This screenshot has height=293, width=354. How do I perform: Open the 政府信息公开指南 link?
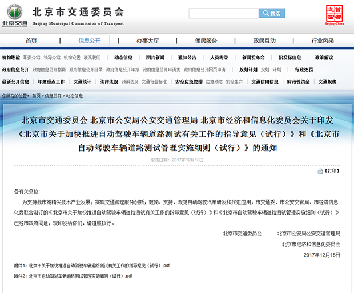tap(49, 70)
